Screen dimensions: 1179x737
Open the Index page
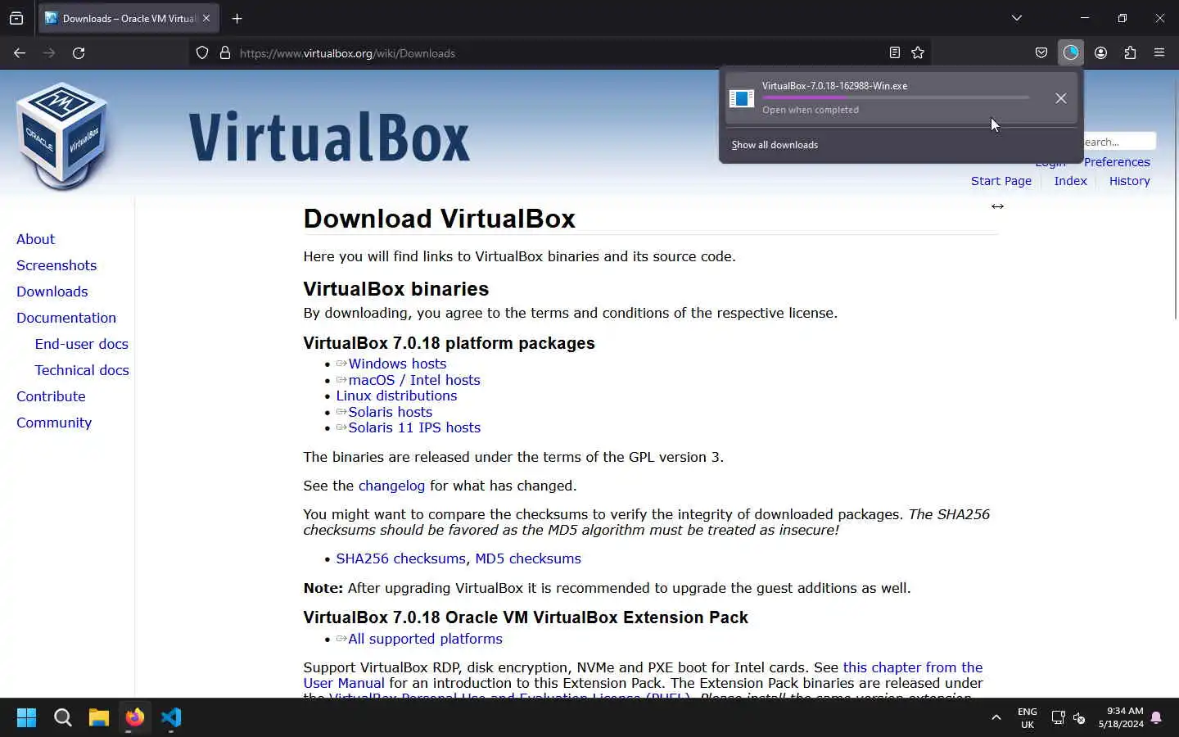click(x=1070, y=181)
